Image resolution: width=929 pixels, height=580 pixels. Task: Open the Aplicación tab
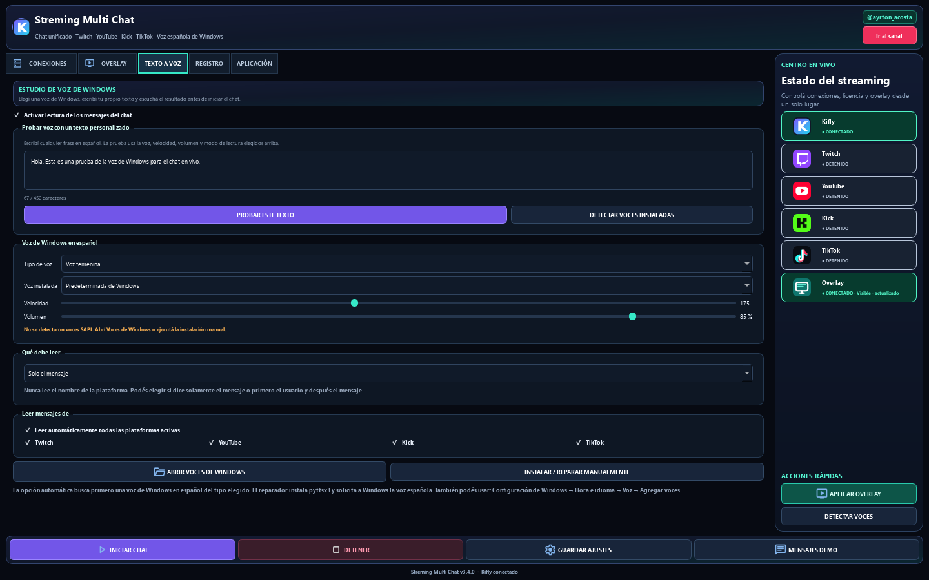coord(254,64)
